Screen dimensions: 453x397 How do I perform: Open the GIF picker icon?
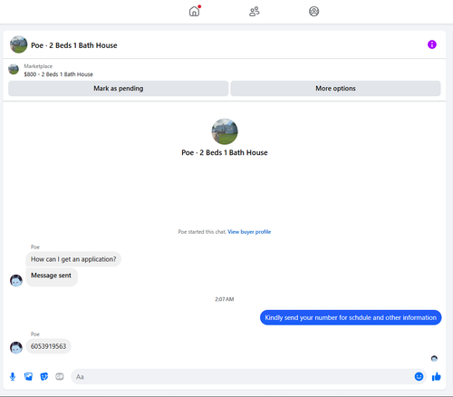[x=60, y=376]
